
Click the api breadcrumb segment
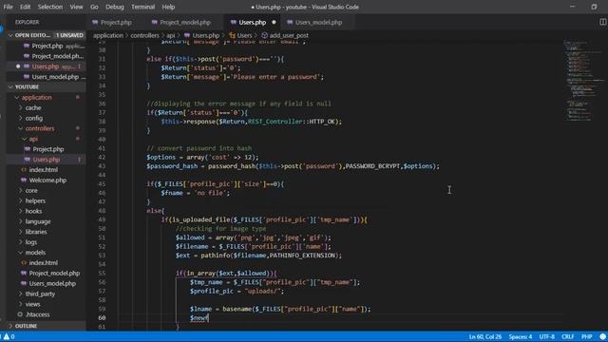point(171,35)
